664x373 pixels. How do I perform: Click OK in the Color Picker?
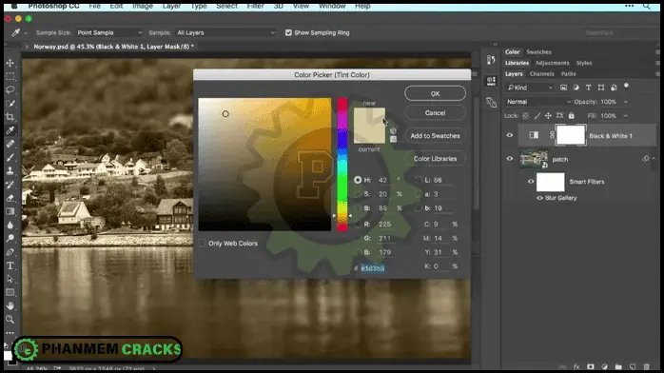click(x=435, y=93)
